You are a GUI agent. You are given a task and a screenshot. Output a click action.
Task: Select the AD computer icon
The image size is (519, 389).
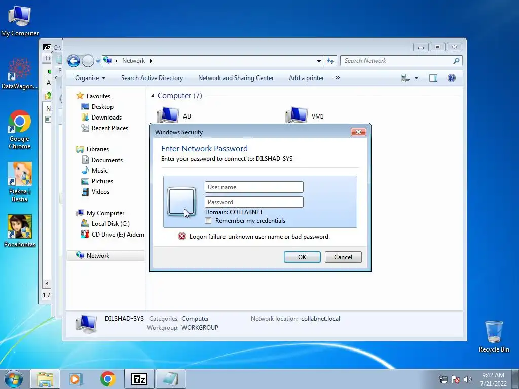[x=168, y=115]
